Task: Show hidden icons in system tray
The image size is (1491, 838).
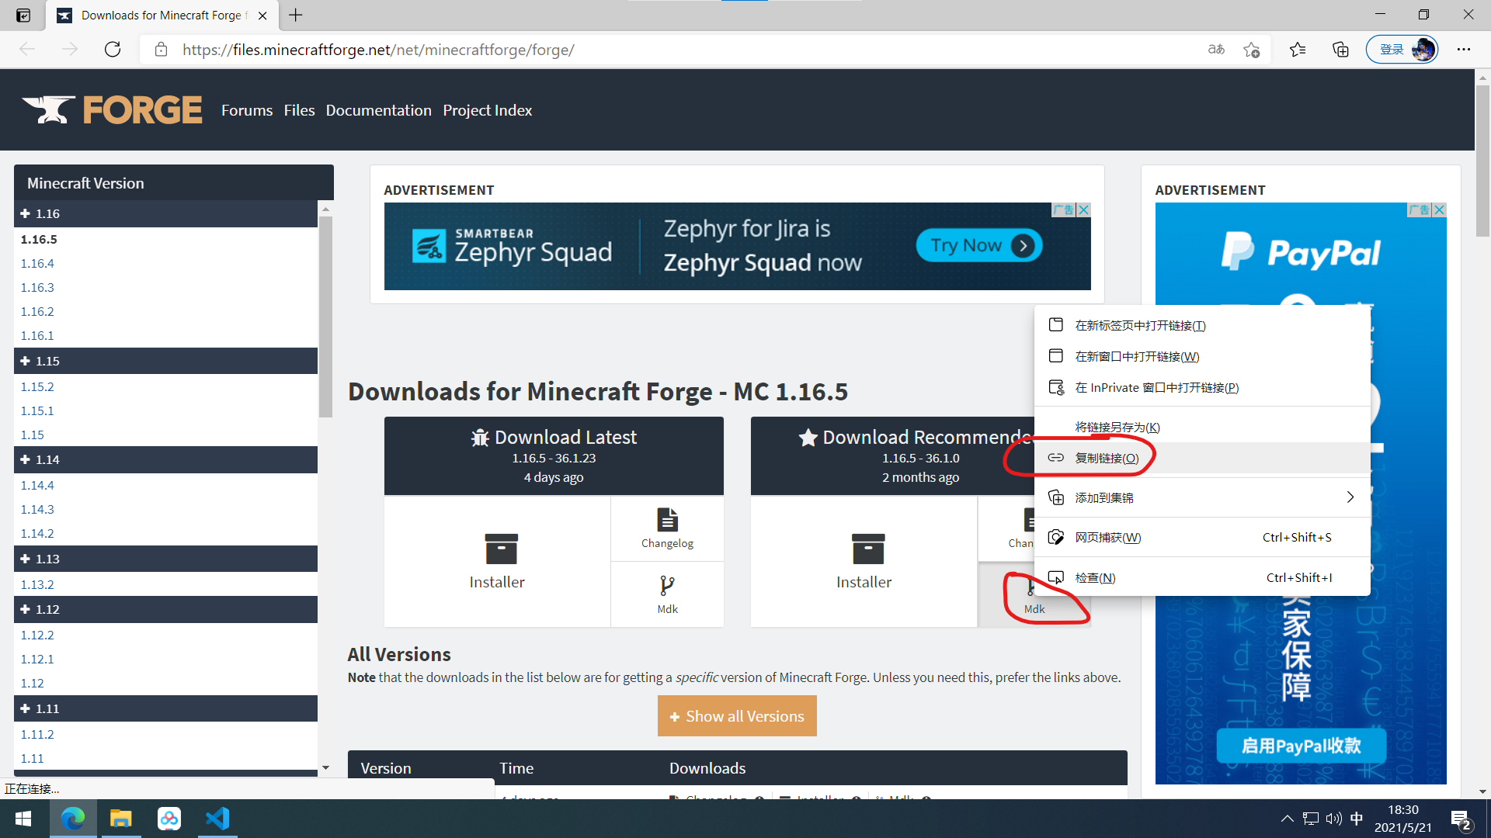Action: 1287,818
